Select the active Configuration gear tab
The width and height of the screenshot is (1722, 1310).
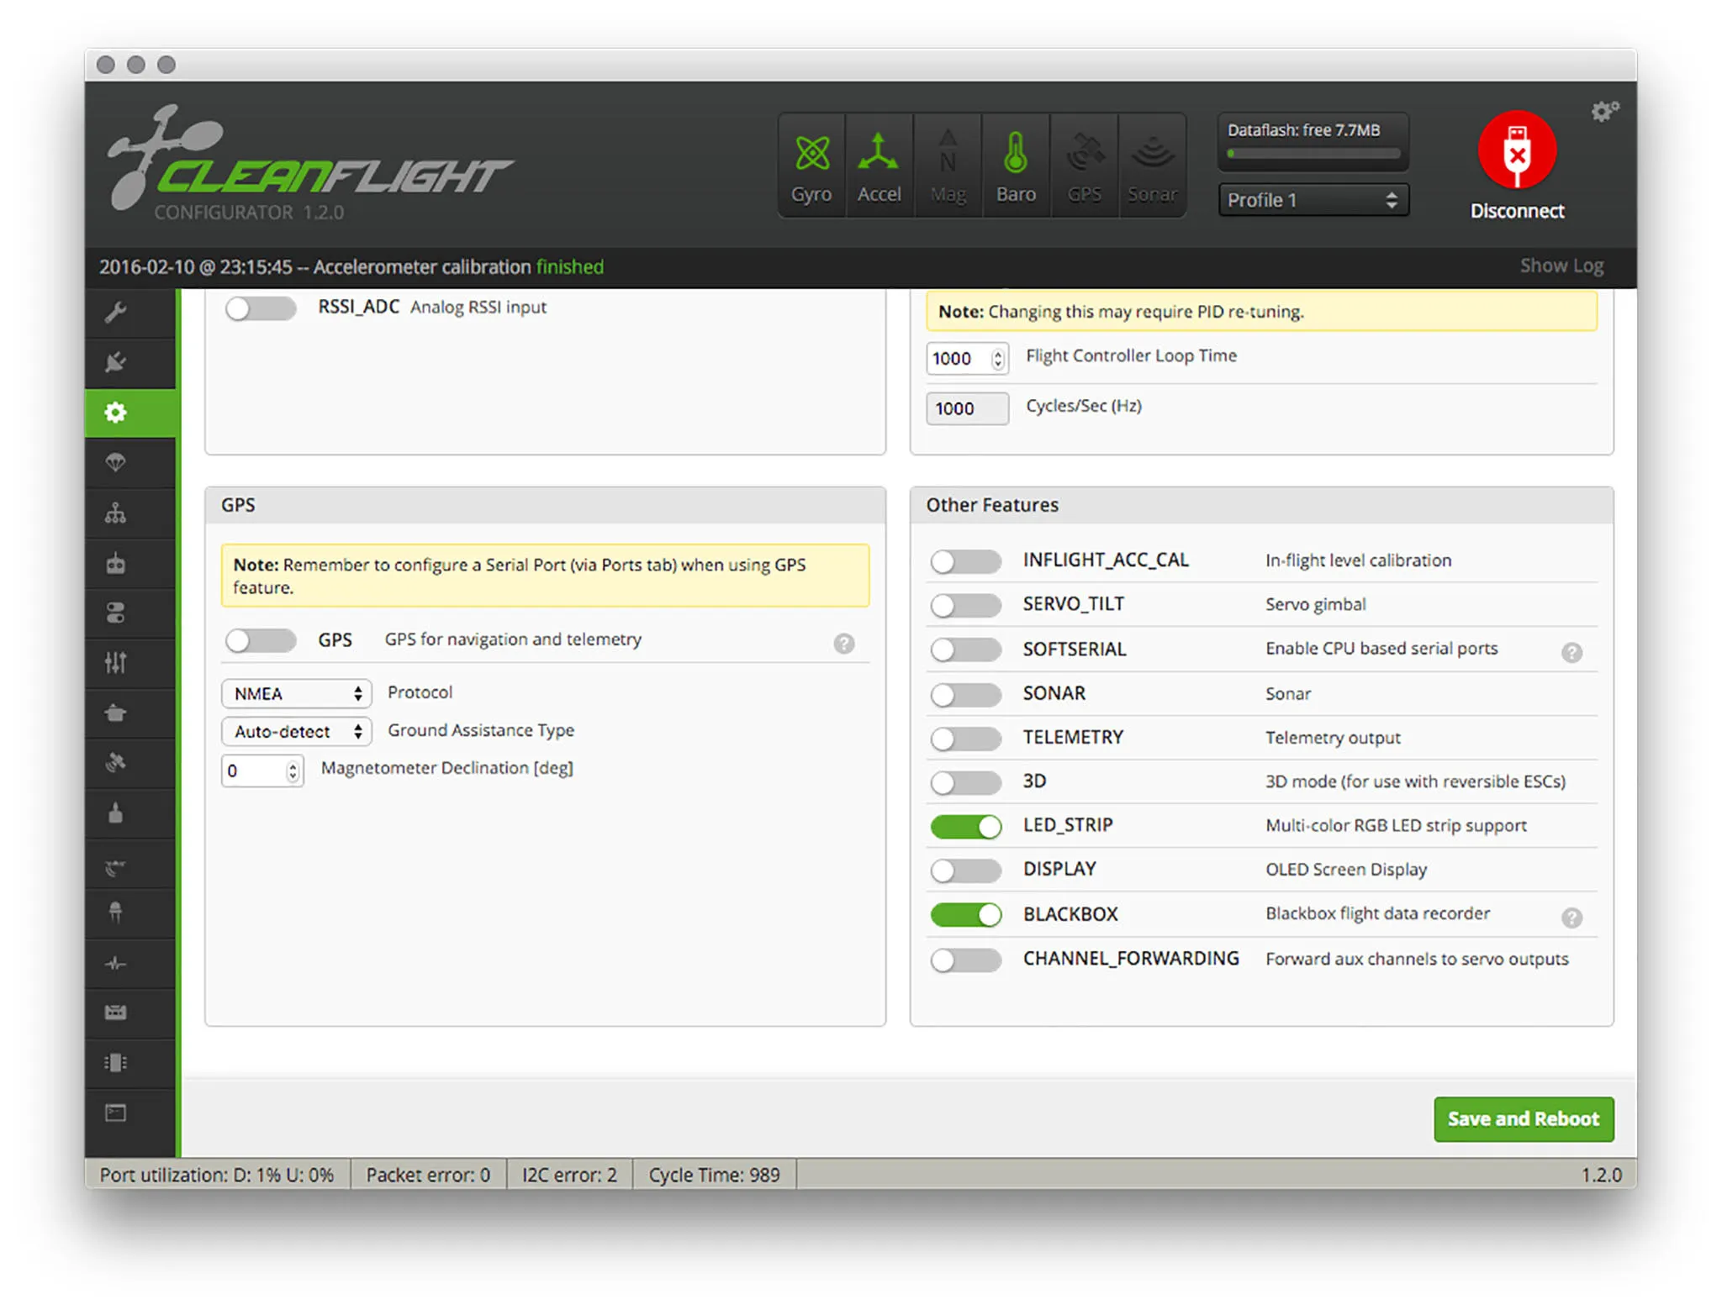coord(116,413)
